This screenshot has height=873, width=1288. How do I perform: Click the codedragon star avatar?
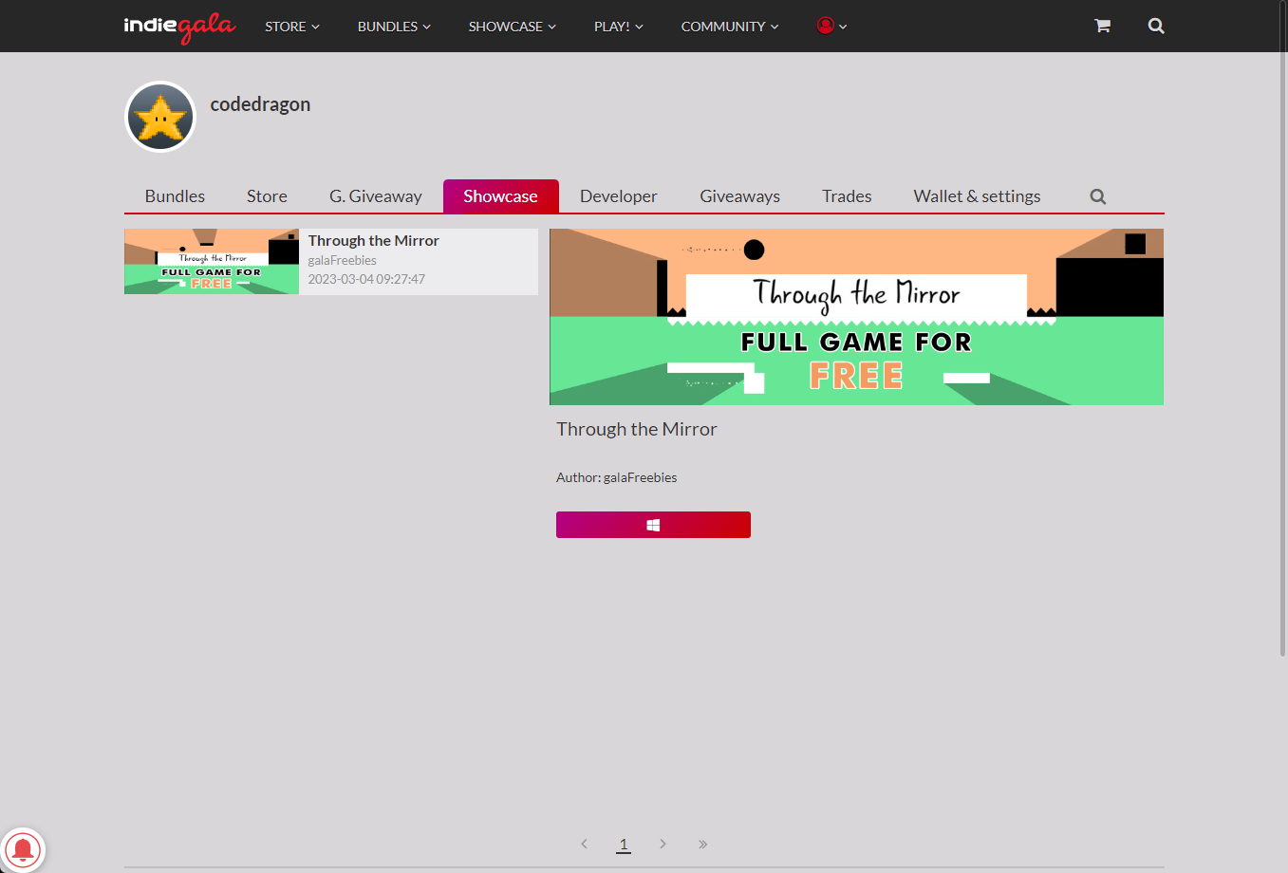[160, 117]
